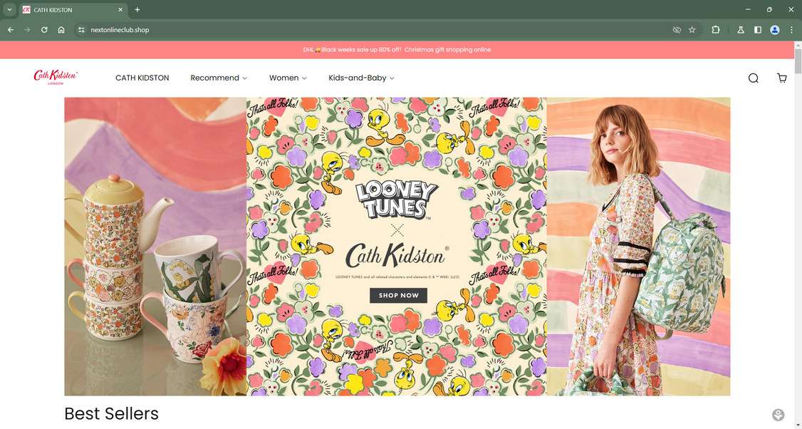802x429 pixels.
Task: Click the model with backpack banner image
Action: coord(638,247)
